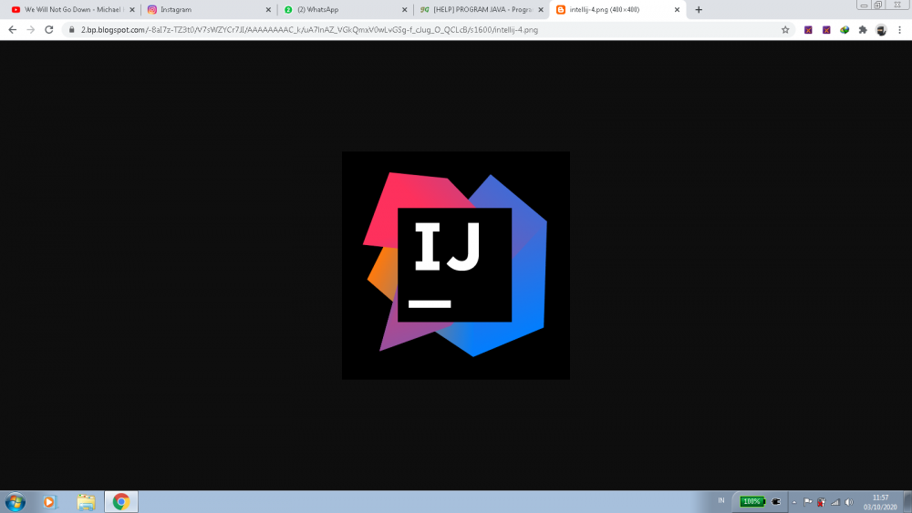Viewport: 912px width, 513px height.
Task: Open the network signal tray icon
Action: pyautogui.click(x=835, y=502)
